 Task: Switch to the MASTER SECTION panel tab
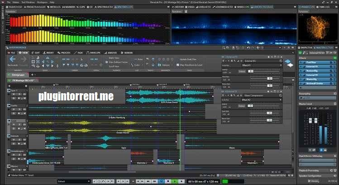(x=323, y=47)
